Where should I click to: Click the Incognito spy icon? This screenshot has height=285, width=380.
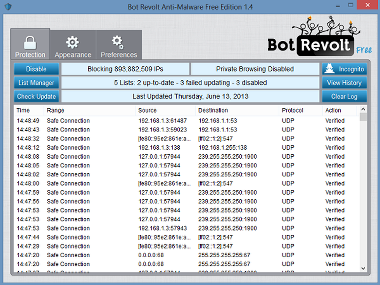coord(329,69)
